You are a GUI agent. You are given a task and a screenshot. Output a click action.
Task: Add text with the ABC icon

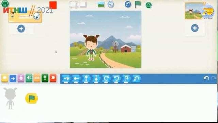point(111,4)
